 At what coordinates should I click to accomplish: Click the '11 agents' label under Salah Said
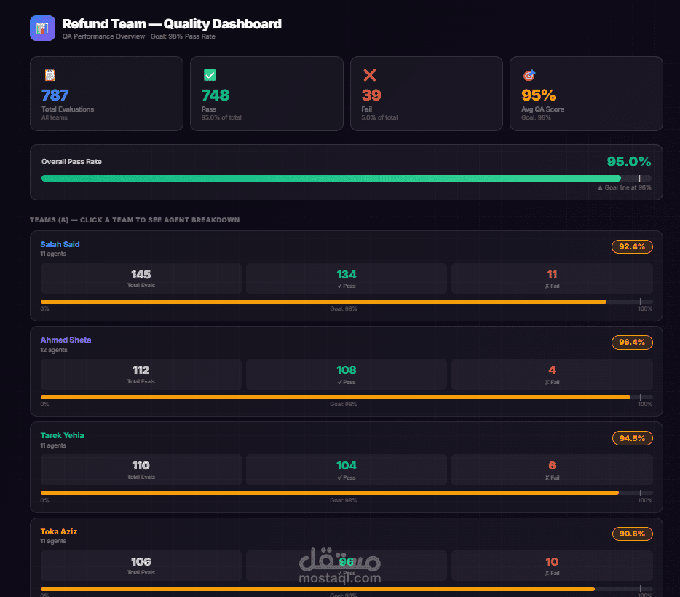pos(53,254)
